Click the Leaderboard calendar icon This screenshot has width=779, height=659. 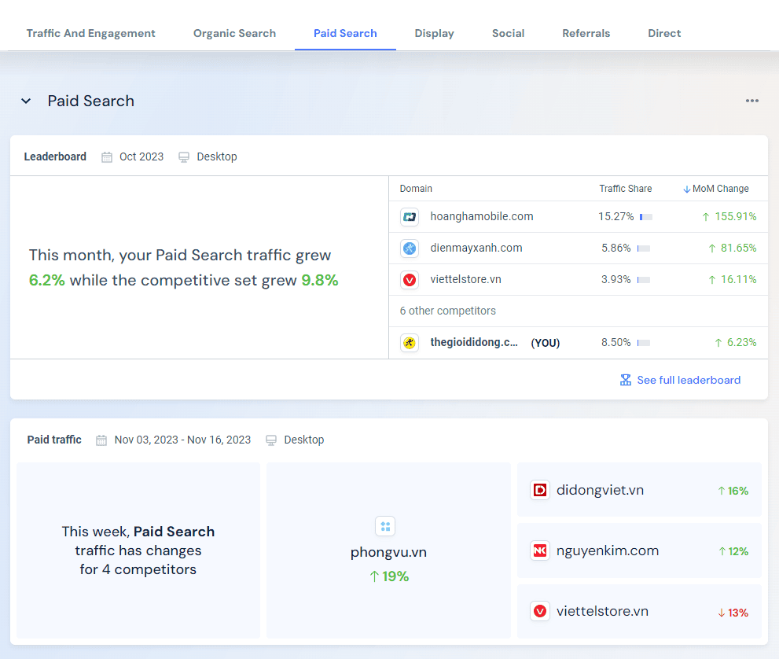(x=107, y=157)
